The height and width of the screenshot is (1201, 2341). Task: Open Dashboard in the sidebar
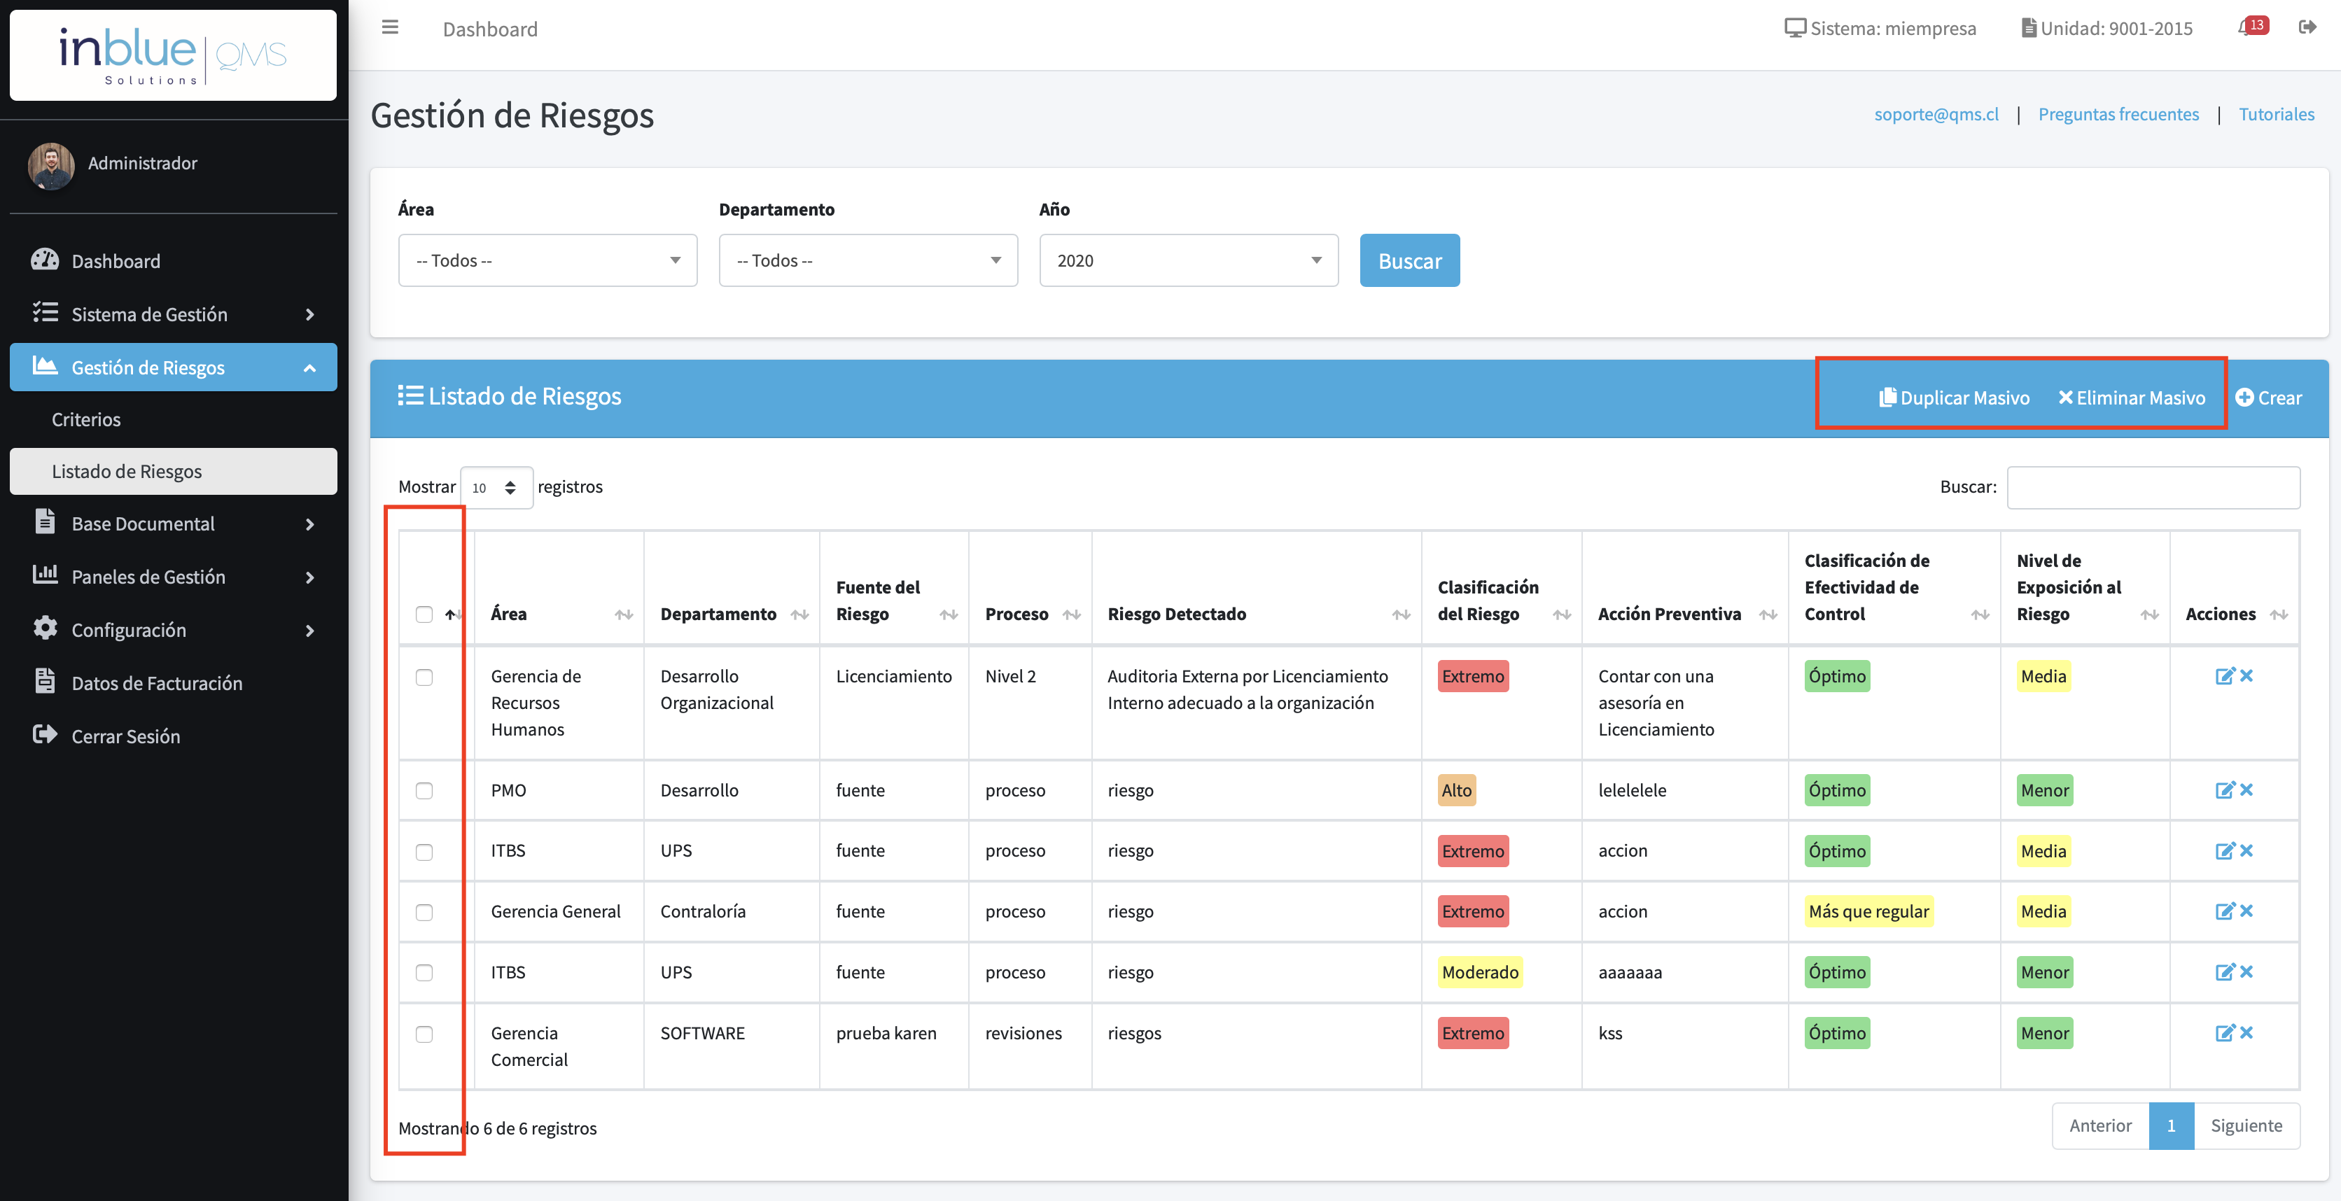point(173,261)
